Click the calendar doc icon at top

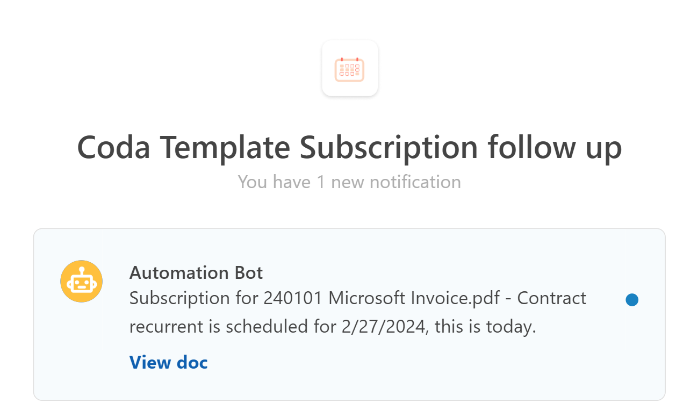(350, 69)
